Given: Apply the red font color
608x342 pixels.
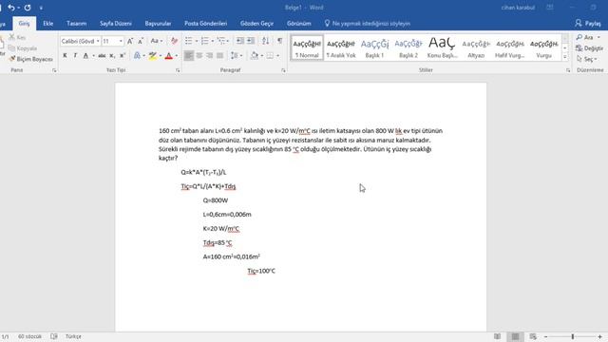Looking at the screenshot, I should [169, 56].
